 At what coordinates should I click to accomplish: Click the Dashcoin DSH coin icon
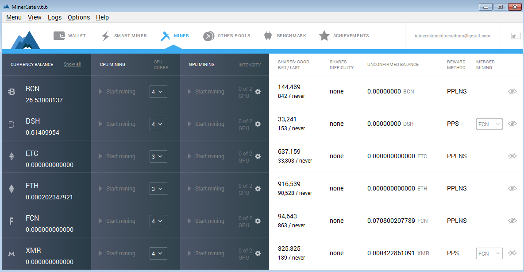pos(12,124)
